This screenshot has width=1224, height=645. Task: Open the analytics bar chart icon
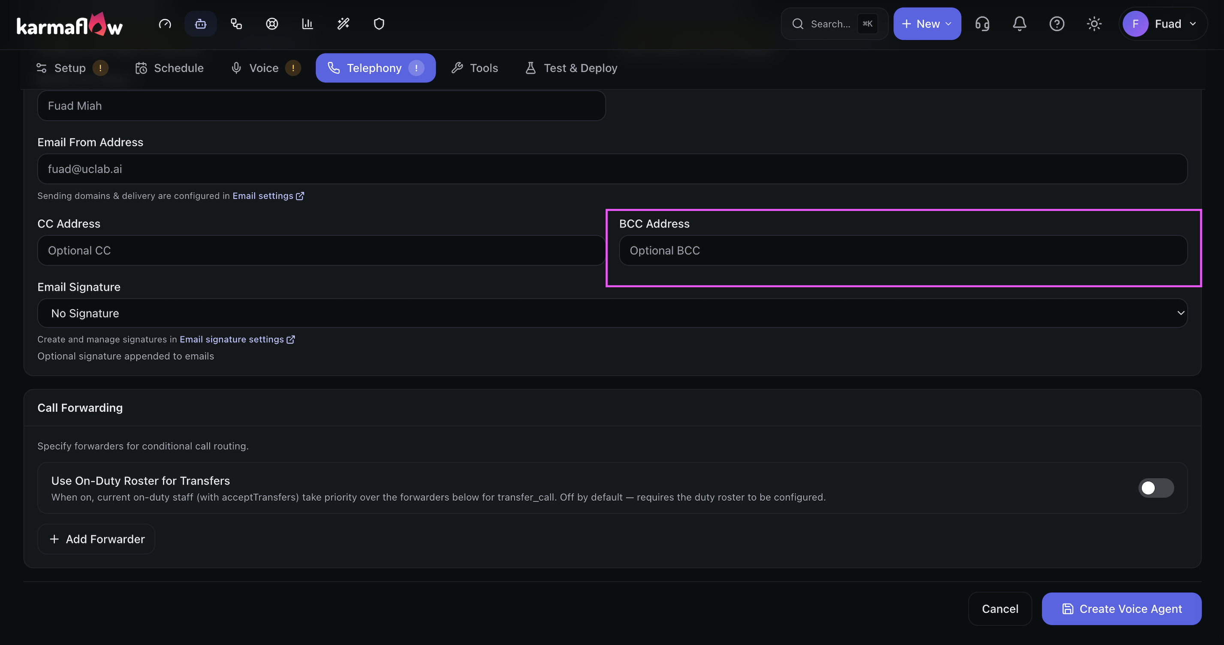point(308,24)
